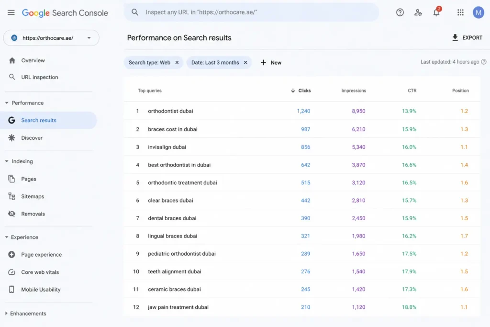Collapse the Experience section
The image size is (490, 327).
[7, 237]
